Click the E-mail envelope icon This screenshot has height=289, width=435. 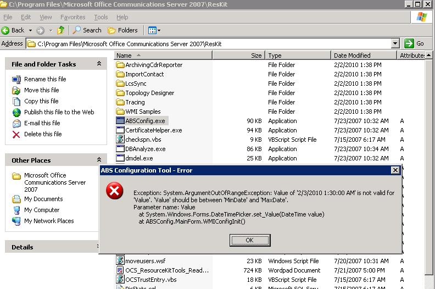16,123
